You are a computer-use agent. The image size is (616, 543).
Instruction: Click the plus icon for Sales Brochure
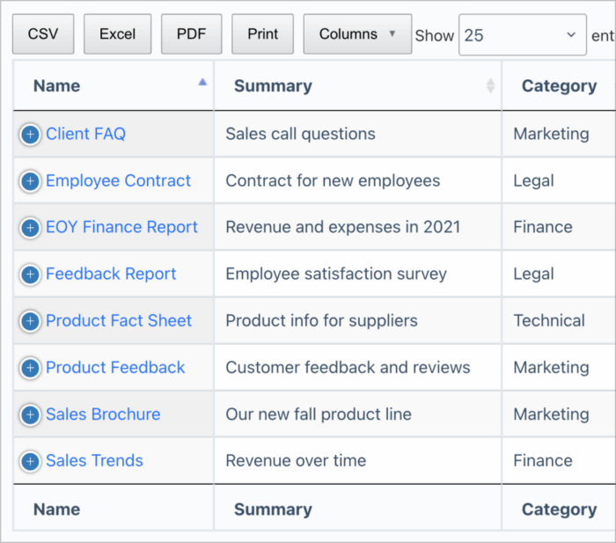click(x=30, y=415)
